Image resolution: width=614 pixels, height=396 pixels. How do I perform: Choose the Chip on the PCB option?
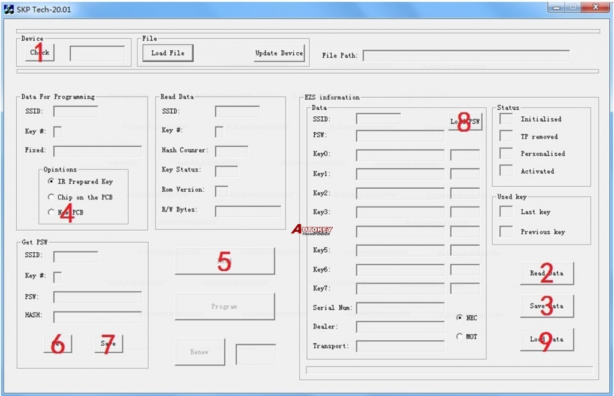[51, 197]
